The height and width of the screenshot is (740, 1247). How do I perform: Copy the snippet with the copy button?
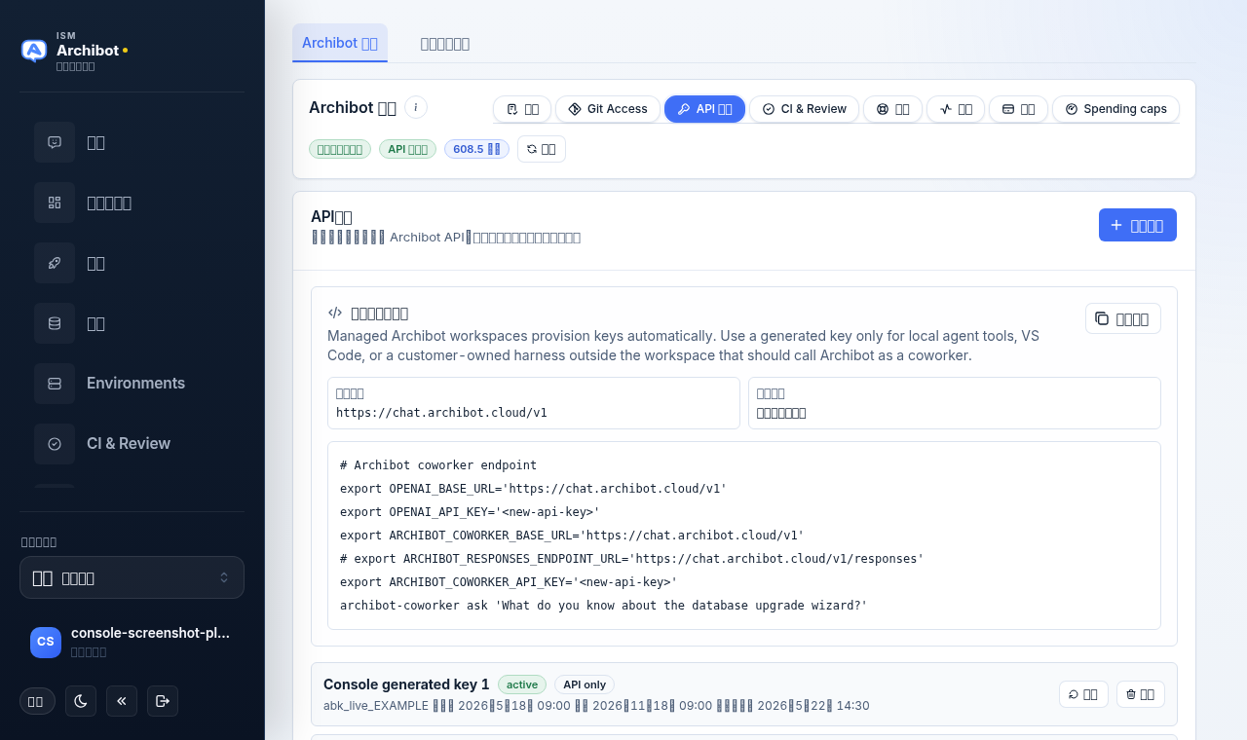tap(1123, 318)
